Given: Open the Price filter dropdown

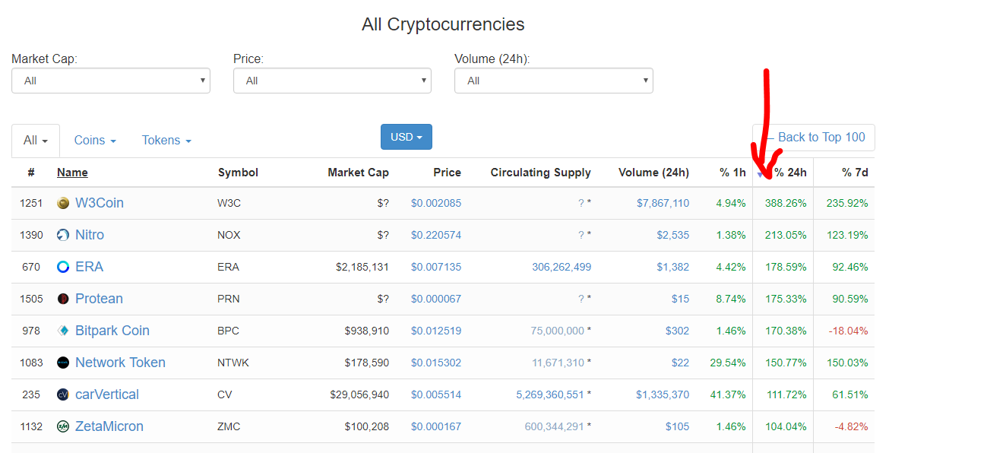Looking at the screenshot, I should pyautogui.click(x=332, y=81).
